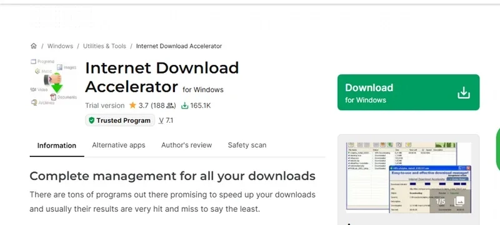Click the 165.1K downloads count
The image size is (500, 225).
[201, 105]
